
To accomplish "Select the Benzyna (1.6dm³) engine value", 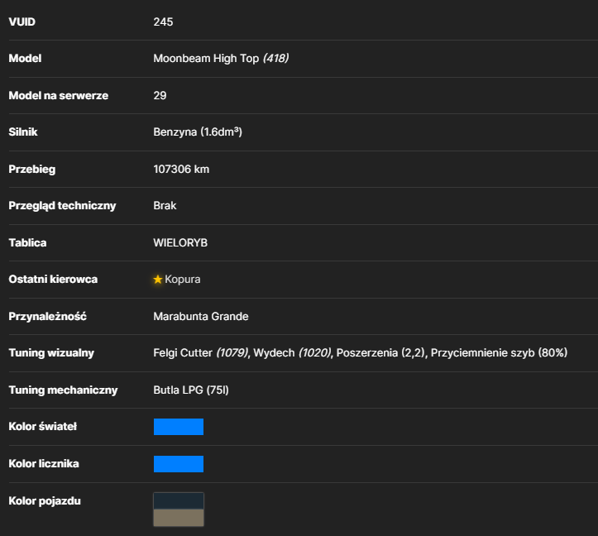I will (x=198, y=132).
